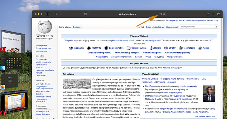
Task: Click ZALOGUJ SIĘ link
Action: point(212,20)
